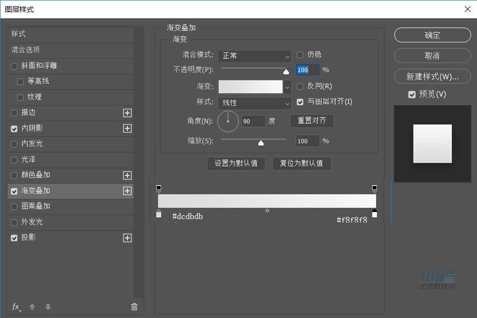477x318 pixels.
Task: Open the 样式 style dropdown showing 线性
Action: click(254, 103)
